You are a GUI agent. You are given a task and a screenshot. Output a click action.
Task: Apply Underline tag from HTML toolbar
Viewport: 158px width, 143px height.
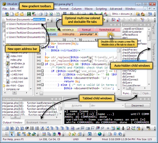pyautogui.click(x=22, y=128)
